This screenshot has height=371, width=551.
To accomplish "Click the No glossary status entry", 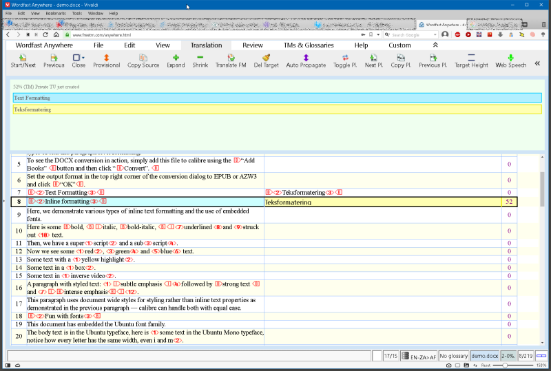I will point(454,356).
